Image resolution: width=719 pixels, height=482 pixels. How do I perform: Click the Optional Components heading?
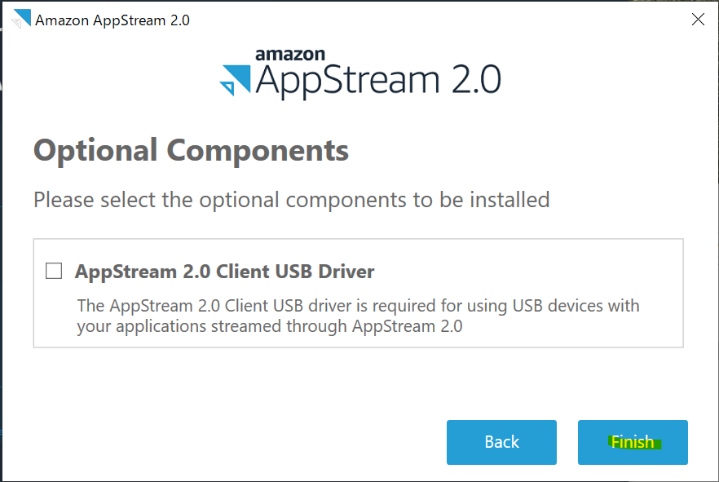click(x=190, y=150)
